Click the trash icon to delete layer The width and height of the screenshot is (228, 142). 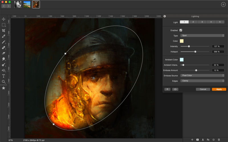click(x=219, y=139)
